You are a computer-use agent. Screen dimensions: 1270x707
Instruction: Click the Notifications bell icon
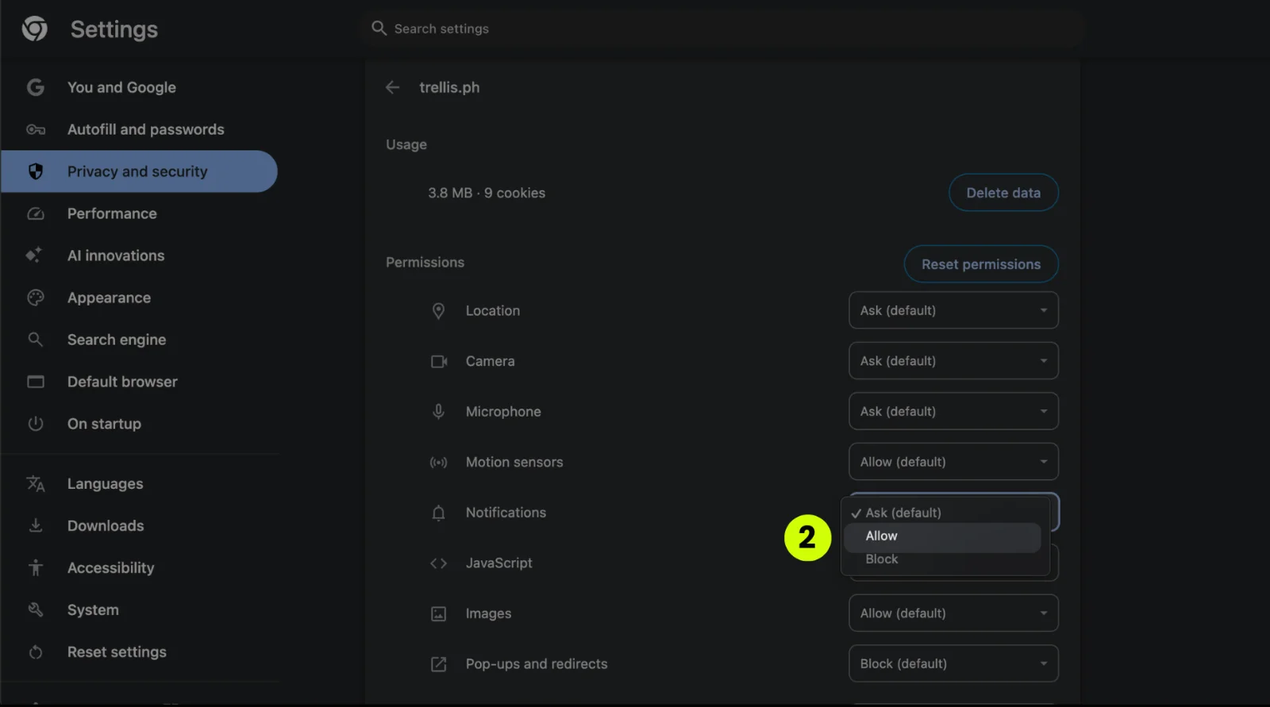pyautogui.click(x=438, y=513)
